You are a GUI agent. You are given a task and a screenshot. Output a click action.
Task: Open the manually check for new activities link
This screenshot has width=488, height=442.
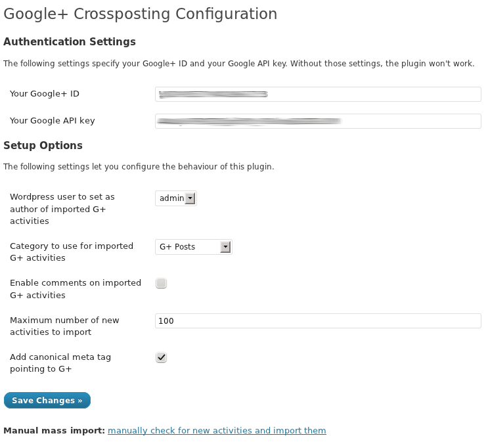[217, 430]
